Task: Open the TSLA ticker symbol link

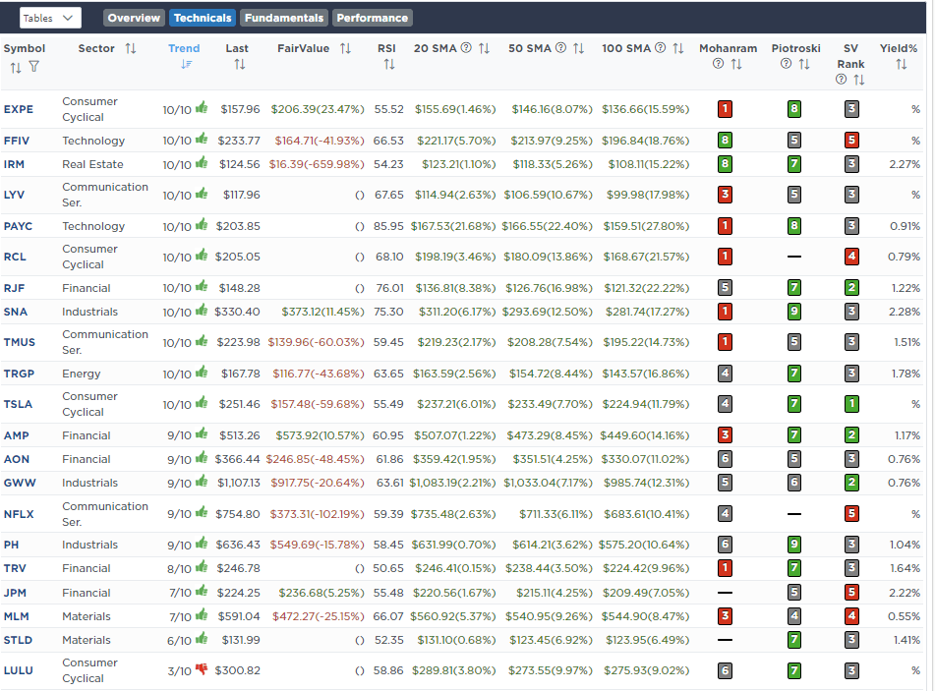Action: (21, 403)
